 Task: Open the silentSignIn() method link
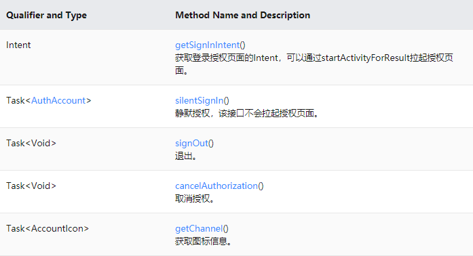click(x=202, y=101)
